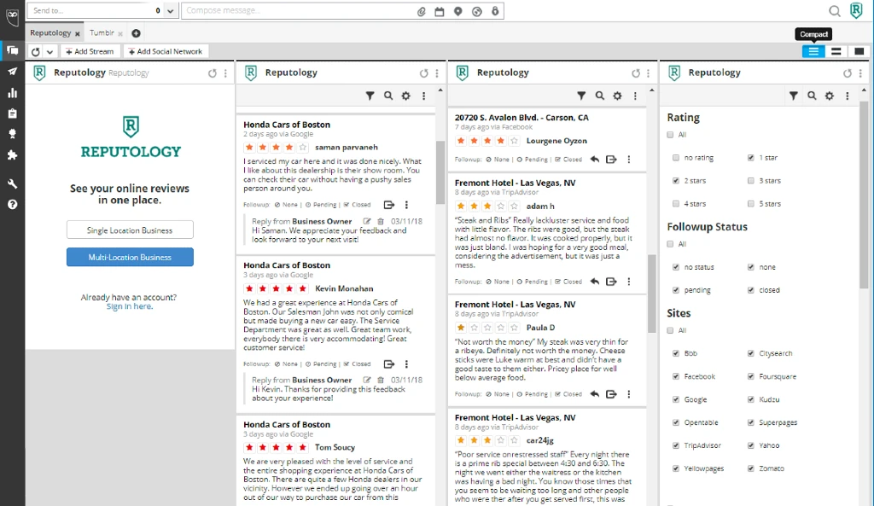This screenshot has width=874, height=506.
Task: Check the All checkbox under Sites
Action: click(x=670, y=330)
